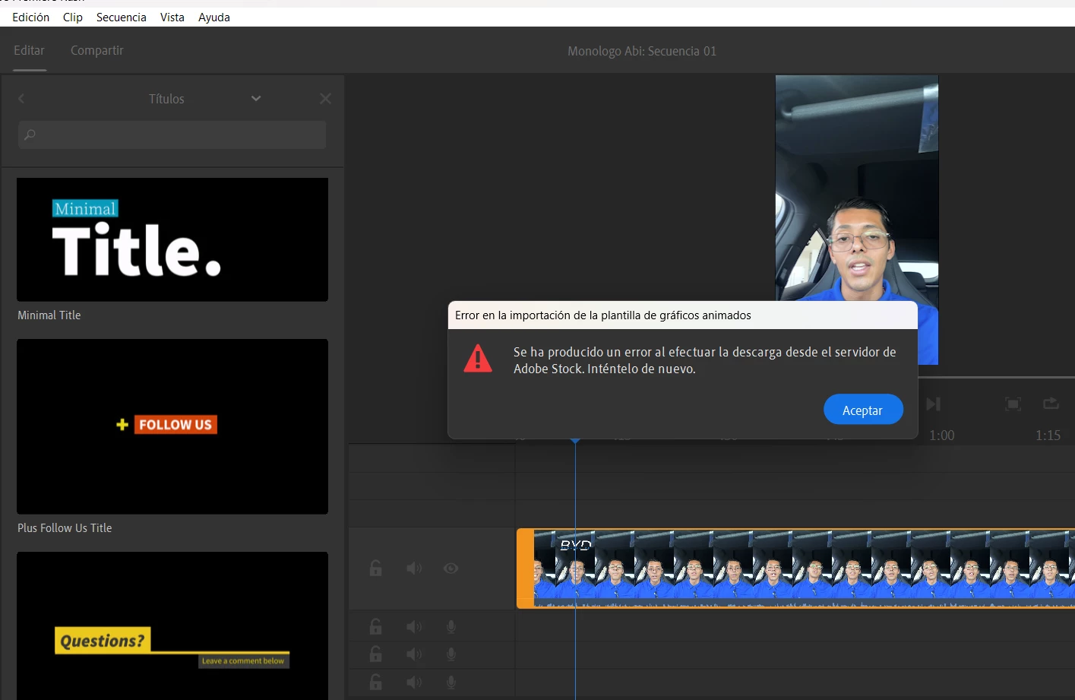Open the Ayuda menu

pos(214,17)
